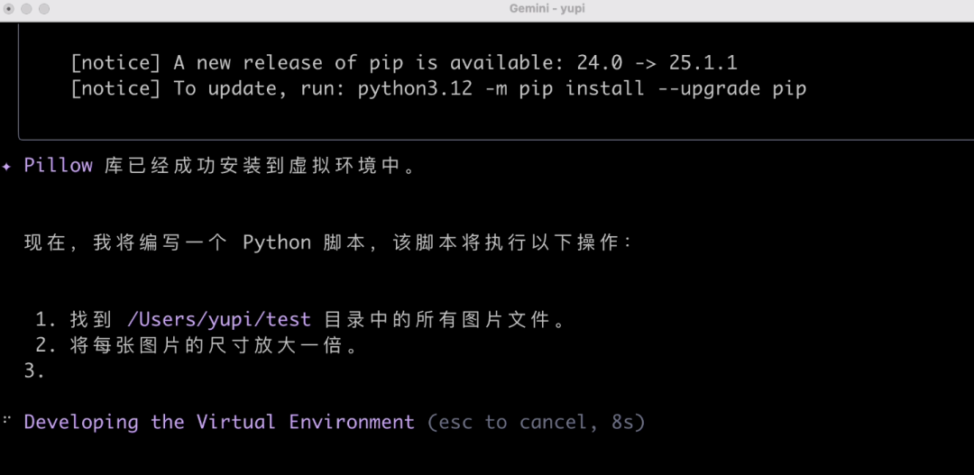Screen dimensions: 974x475
Task: Click the purple 'Pillow' word
Action: tap(59, 165)
